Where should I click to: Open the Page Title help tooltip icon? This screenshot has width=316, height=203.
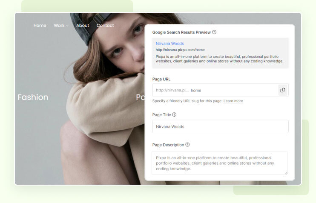[x=174, y=114]
